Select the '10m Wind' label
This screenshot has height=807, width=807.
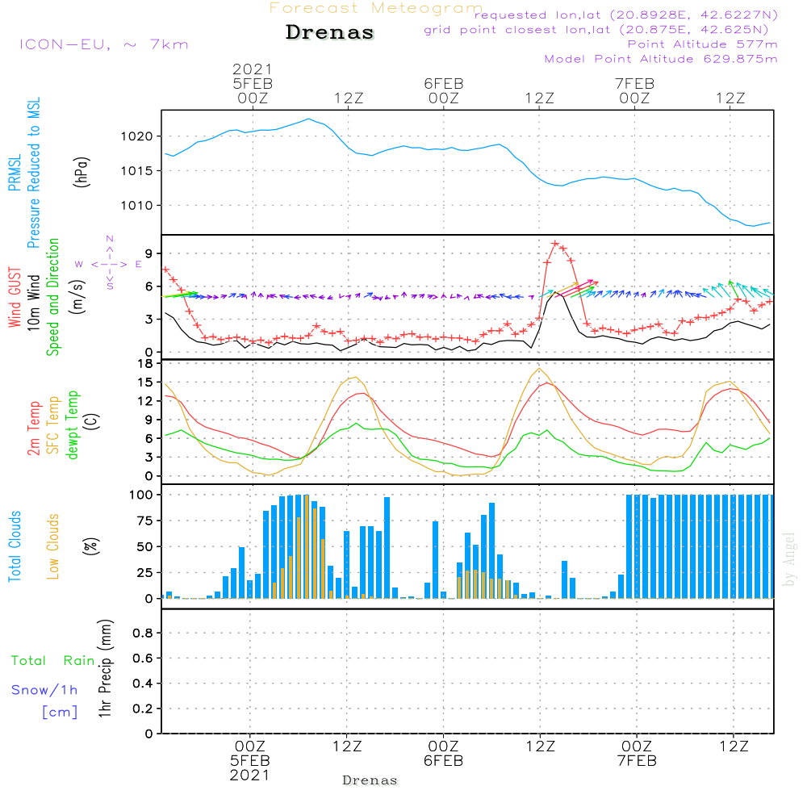[x=33, y=302]
